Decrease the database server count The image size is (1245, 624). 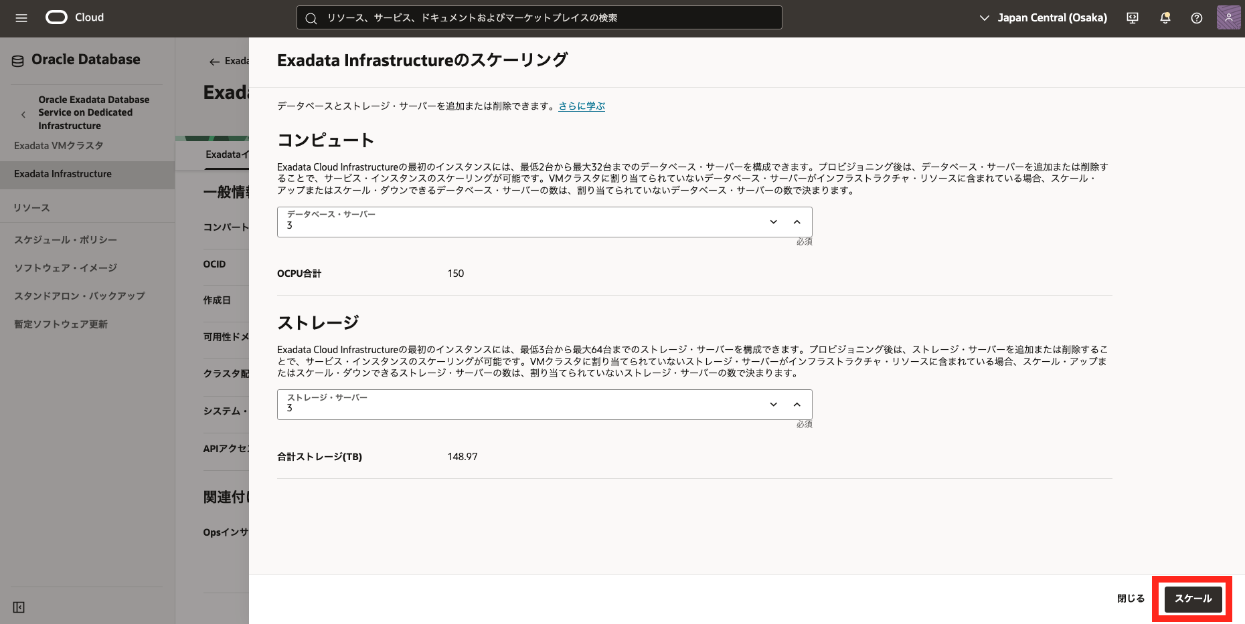(x=774, y=222)
